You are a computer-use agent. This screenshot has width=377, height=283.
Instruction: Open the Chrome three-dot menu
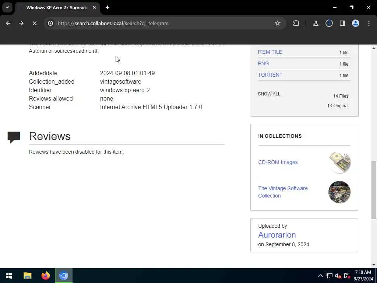369,23
